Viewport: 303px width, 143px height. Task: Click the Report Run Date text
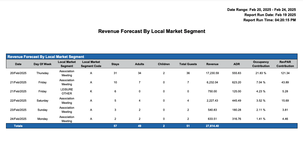click(270, 15)
